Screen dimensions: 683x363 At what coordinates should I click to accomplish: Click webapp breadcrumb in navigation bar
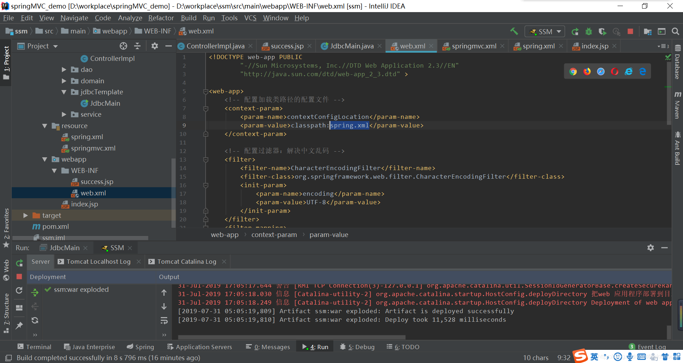[111, 31]
